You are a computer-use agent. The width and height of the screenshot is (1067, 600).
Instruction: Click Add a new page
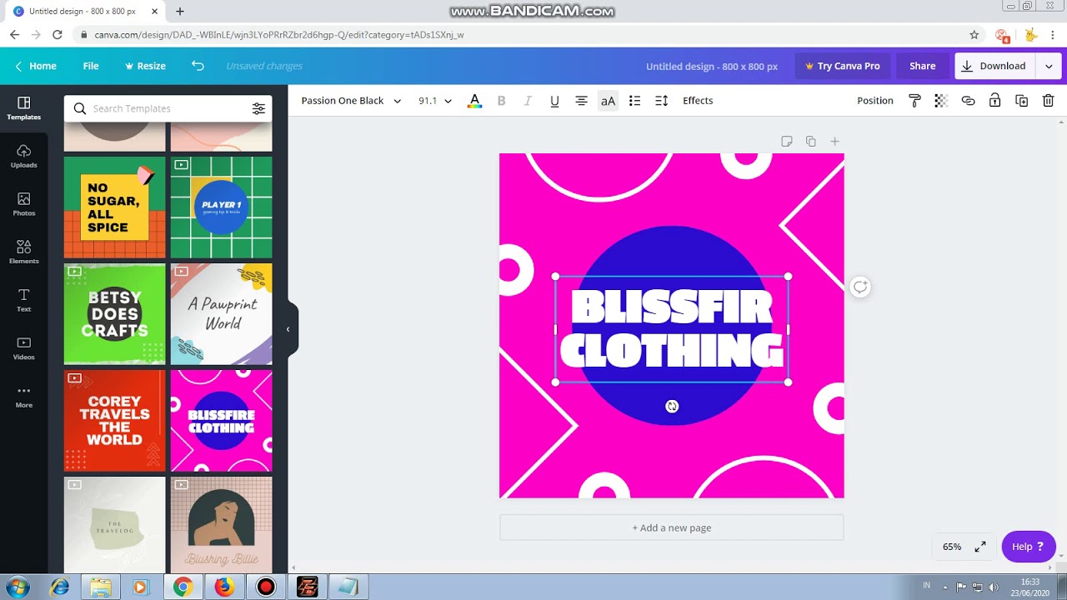[672, 527]
